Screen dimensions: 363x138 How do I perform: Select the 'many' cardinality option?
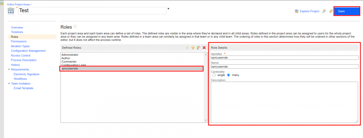point(229,75)
